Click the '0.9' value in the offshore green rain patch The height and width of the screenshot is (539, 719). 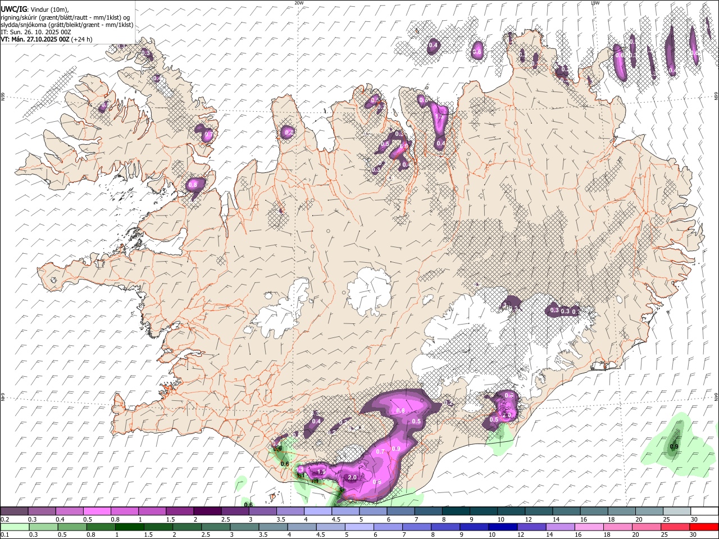pos(674,446)
